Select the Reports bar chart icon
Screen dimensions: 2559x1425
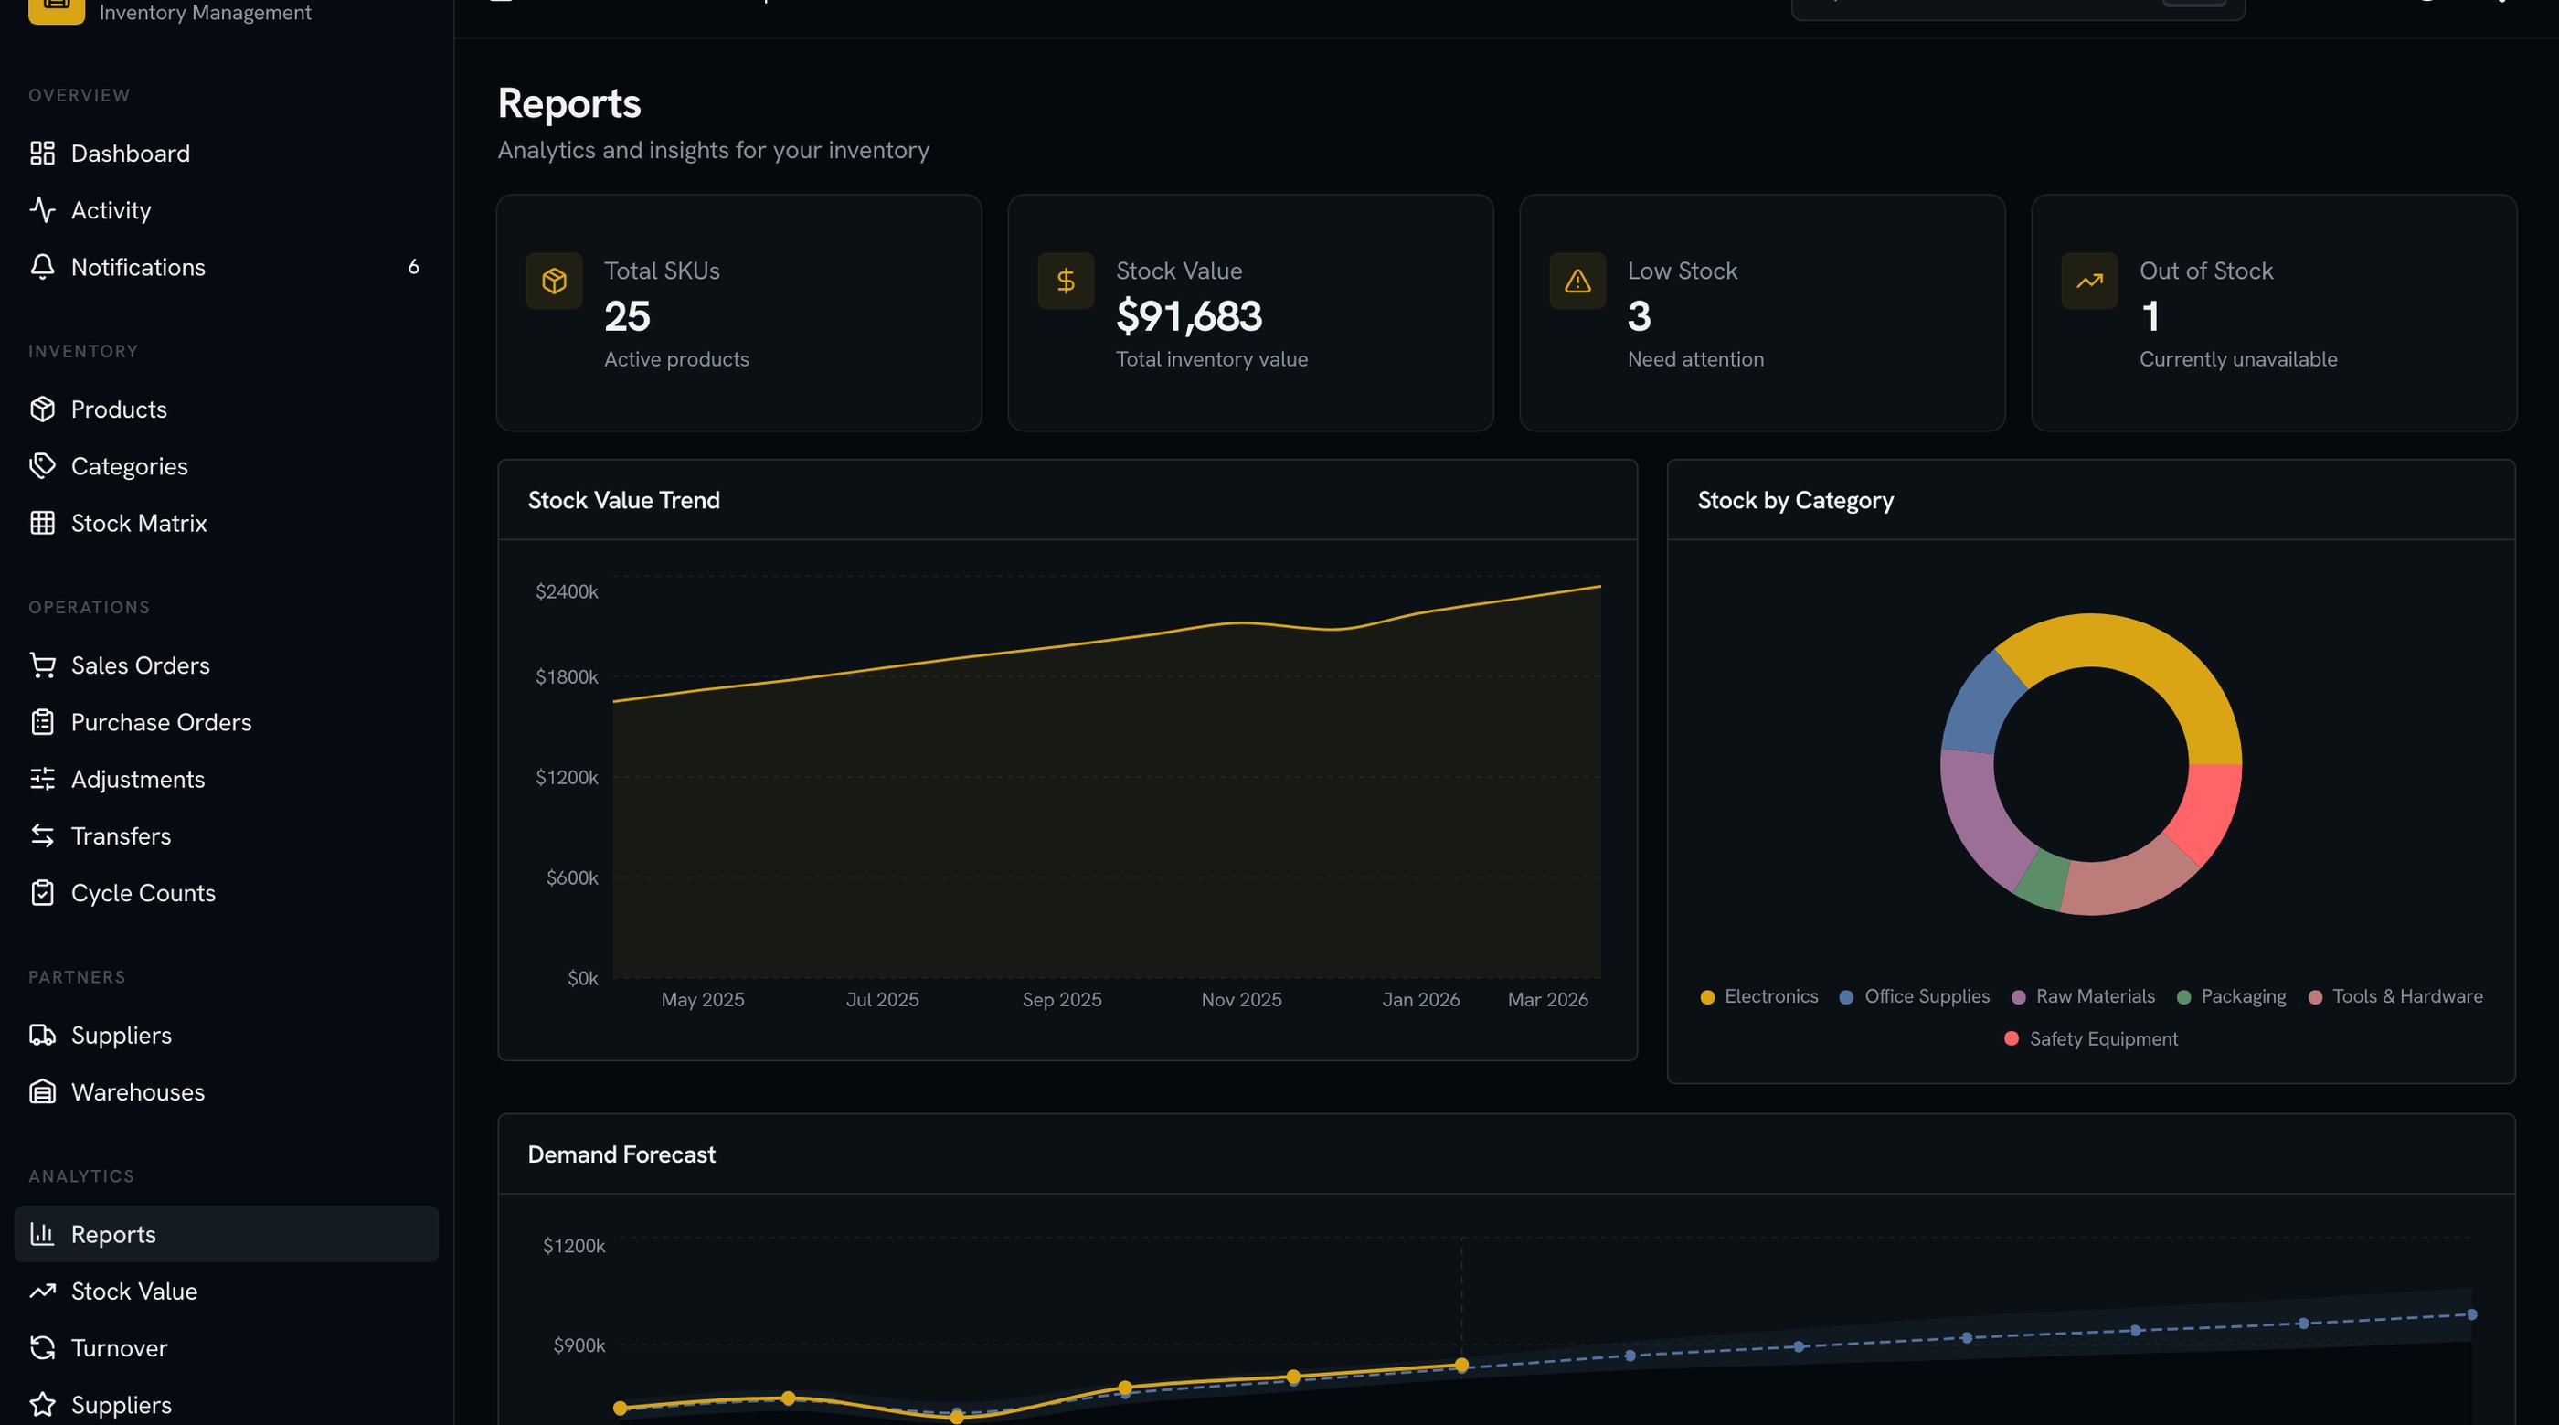pyautogui.click(x=42, y=1234)
